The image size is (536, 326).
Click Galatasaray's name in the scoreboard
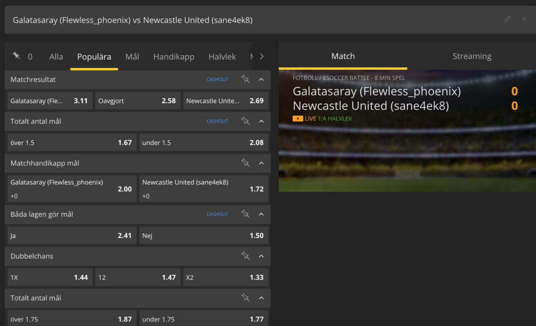(x=377, y=91)
